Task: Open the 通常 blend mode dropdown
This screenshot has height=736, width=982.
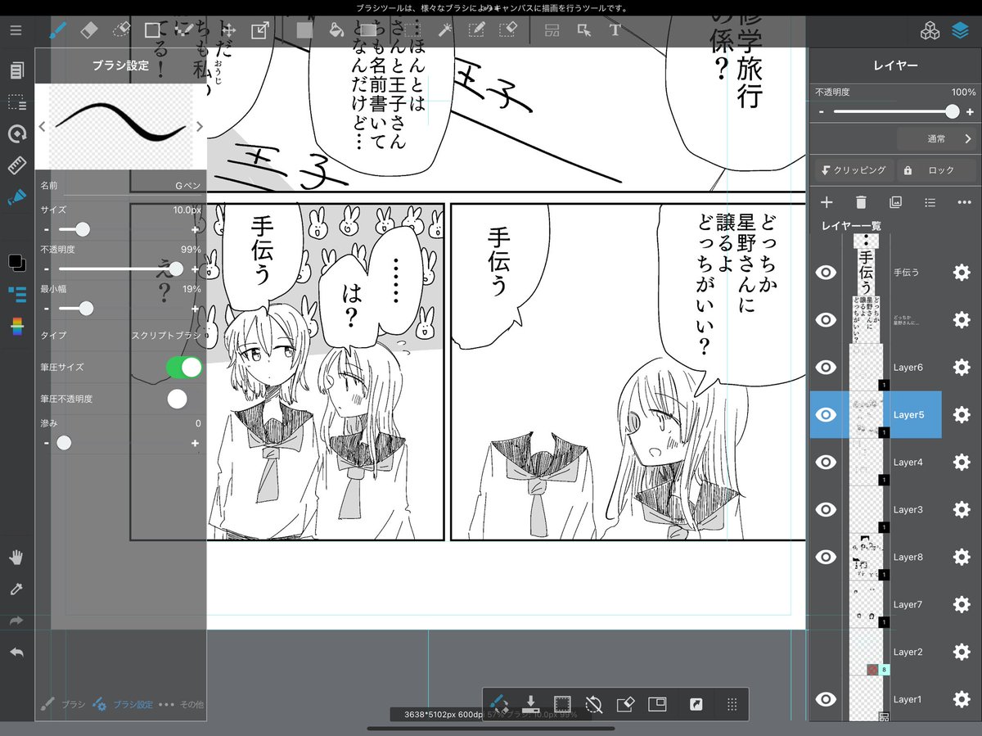Action: [x=937, y=139]
